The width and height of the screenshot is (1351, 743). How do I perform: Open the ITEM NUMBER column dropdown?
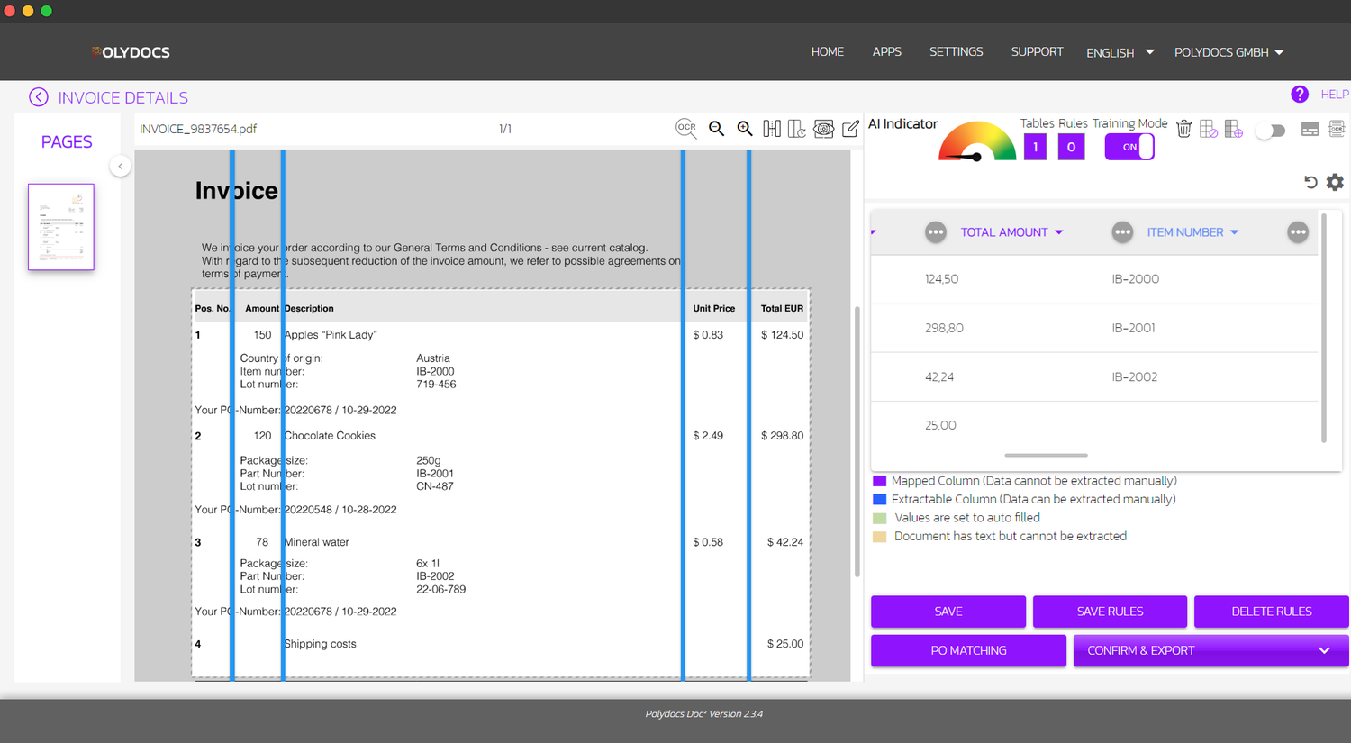(x=1234, y=231)
